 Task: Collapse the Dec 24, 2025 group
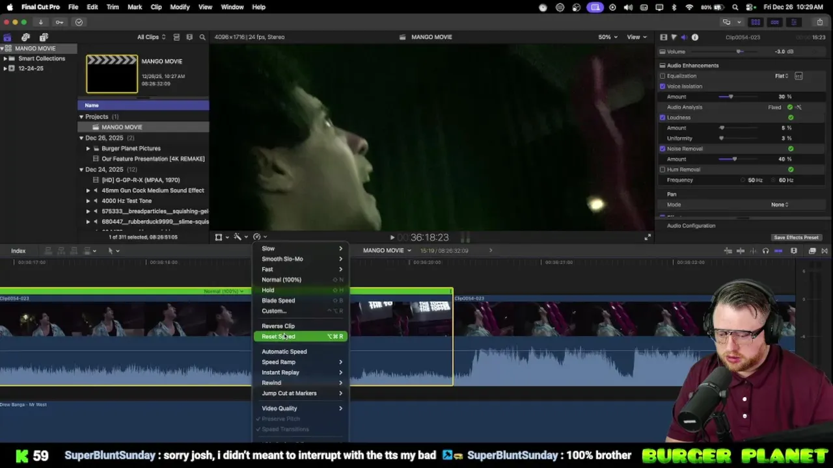81,170
